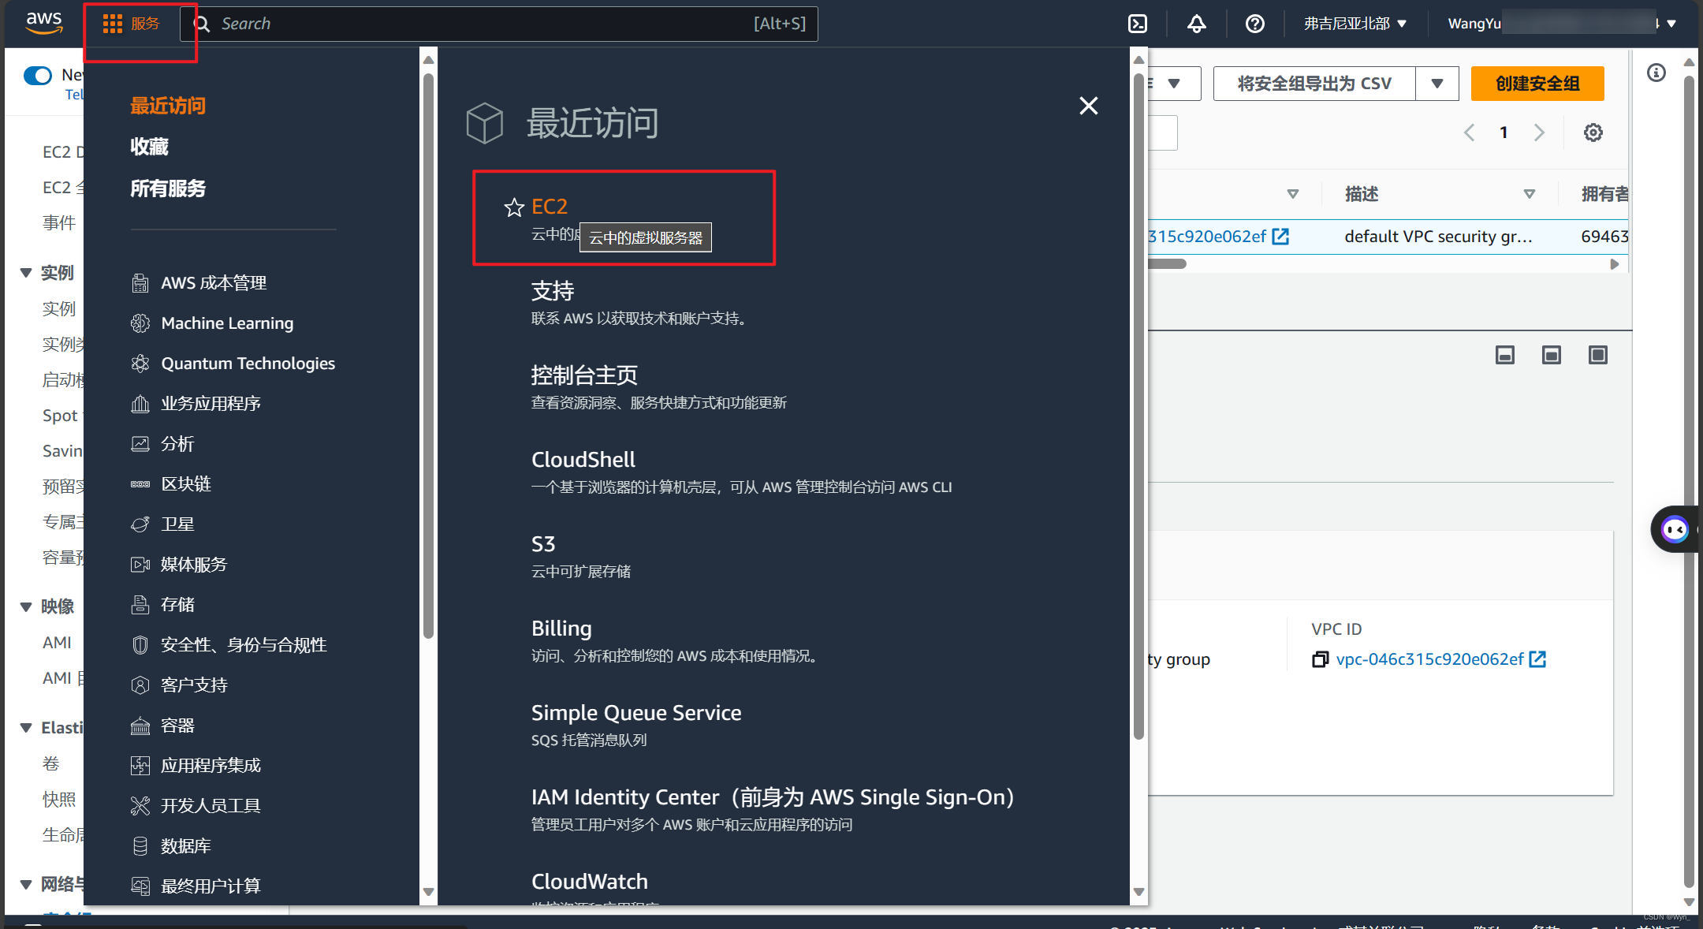The image size is (1703, 929).
Task: Maximize the details split panel
Action: pos(1597,356)
